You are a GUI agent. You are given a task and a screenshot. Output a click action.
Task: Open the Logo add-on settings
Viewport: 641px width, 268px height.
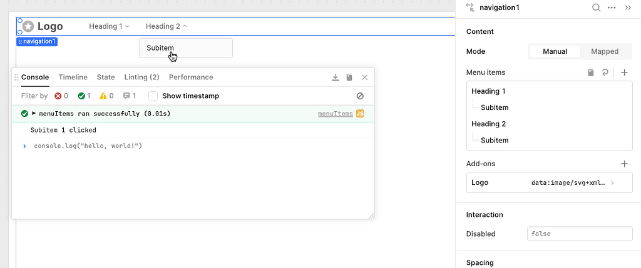[x=549, y=182]
